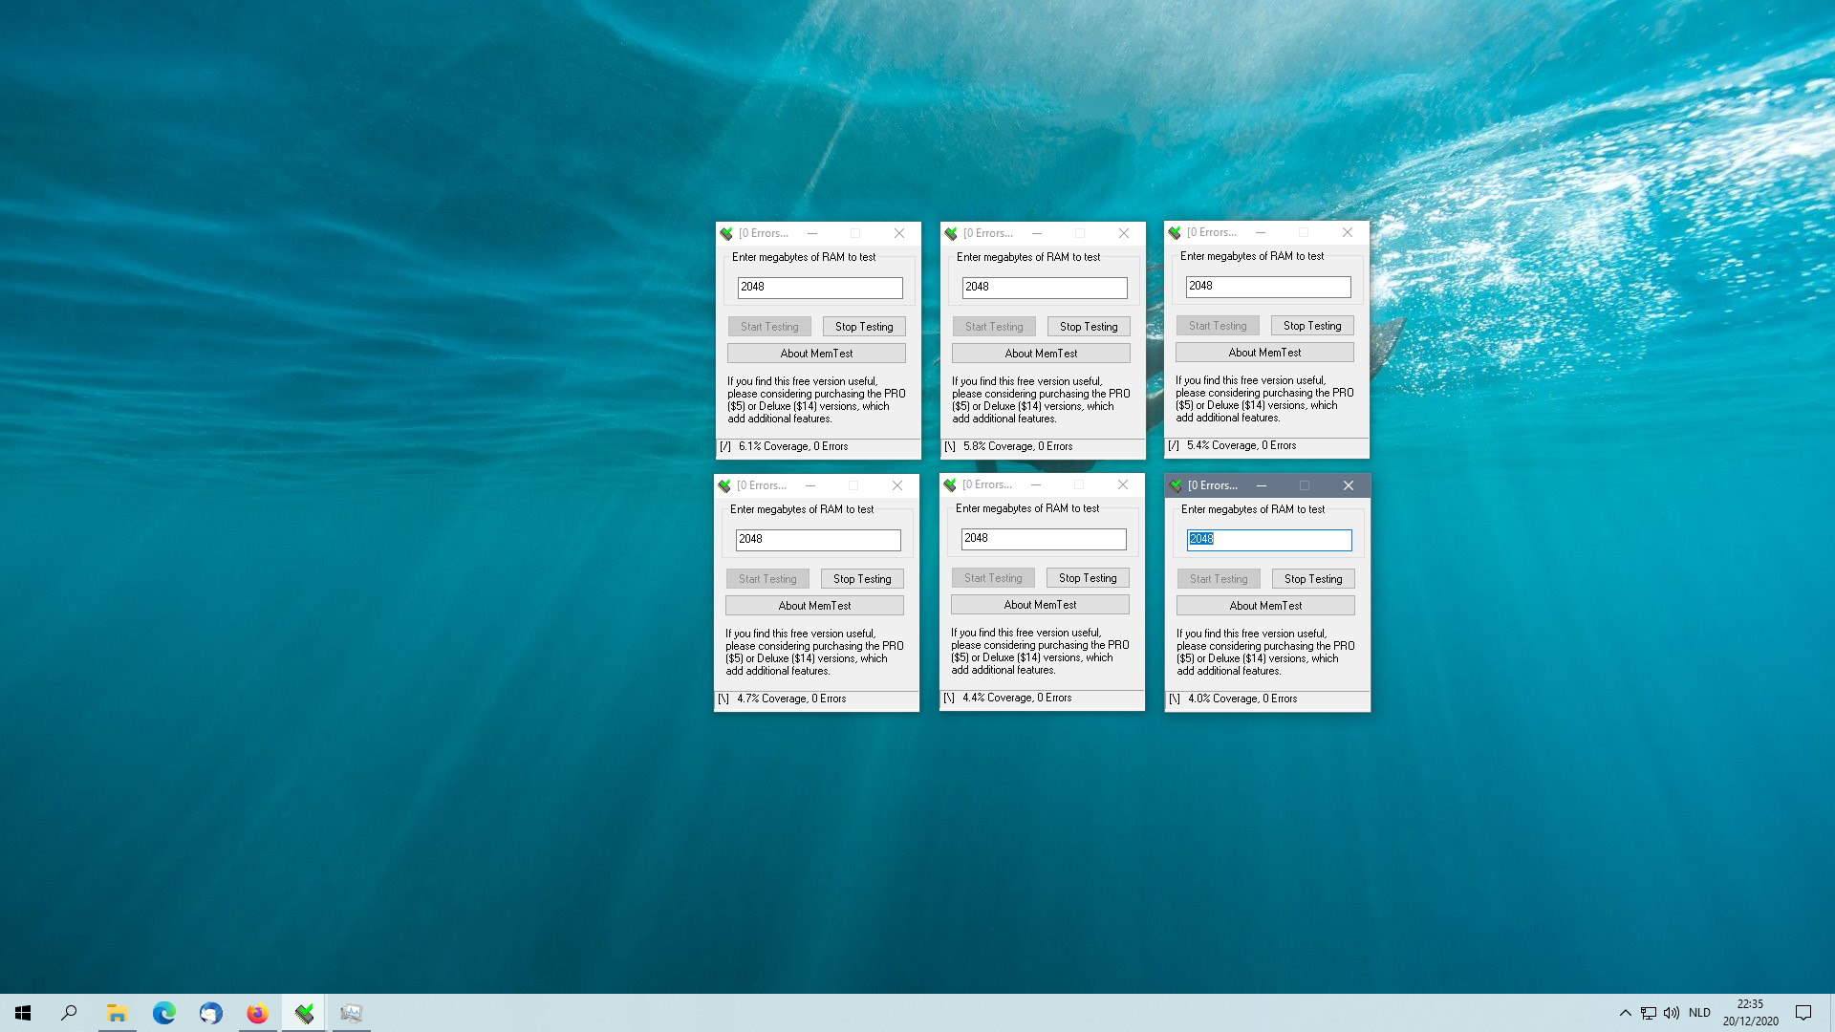The image size is (1835, 1032).
Task: Open About MemTest in 4.4% coverage window
Action: coord(1040,605)
